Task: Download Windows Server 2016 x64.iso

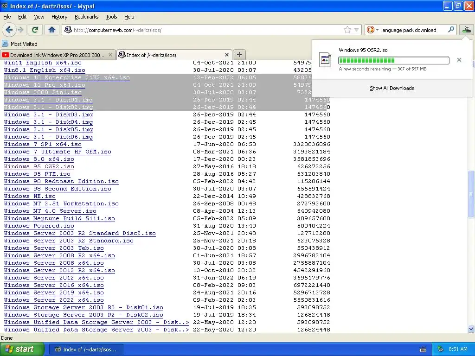Action: coord(54,286)
